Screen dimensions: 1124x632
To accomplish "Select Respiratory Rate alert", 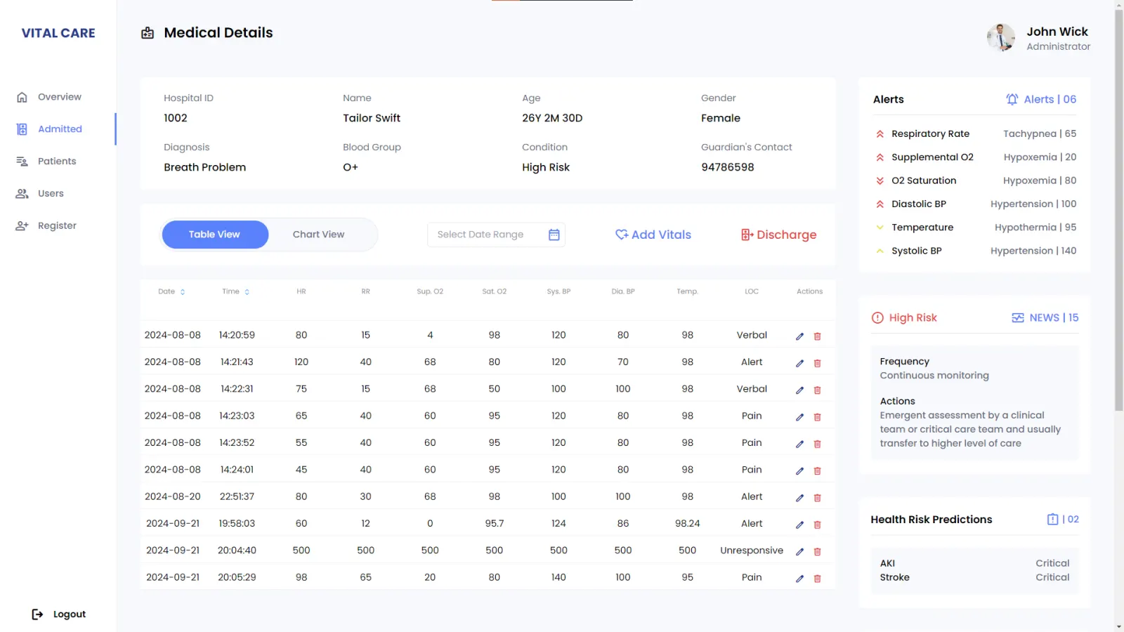I will (x=975, y=133).
